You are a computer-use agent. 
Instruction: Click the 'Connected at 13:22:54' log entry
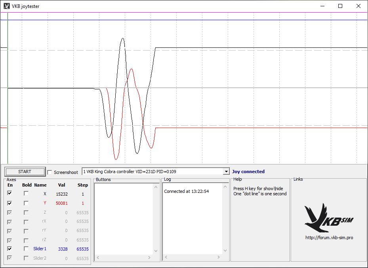[x=186, y=191]
